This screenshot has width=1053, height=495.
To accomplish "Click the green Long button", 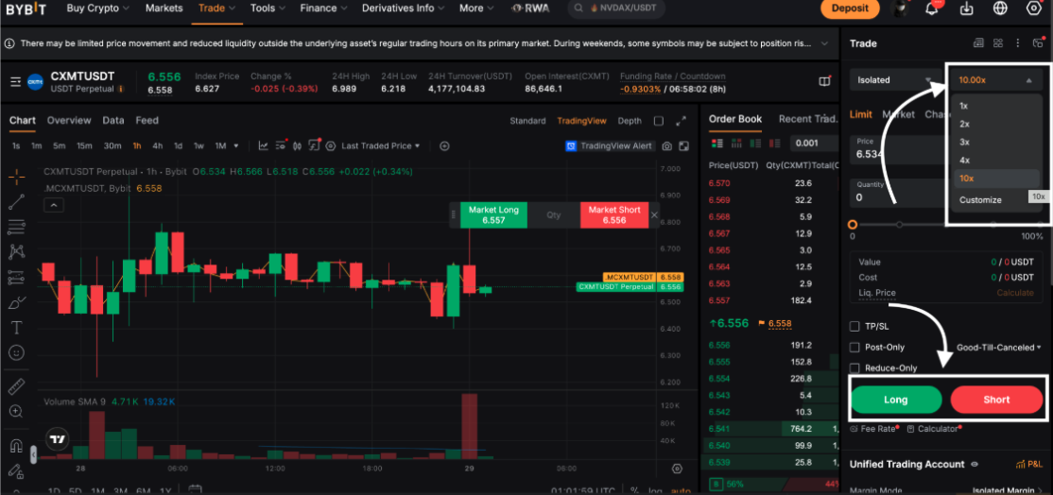I will [x=896, y=400].
